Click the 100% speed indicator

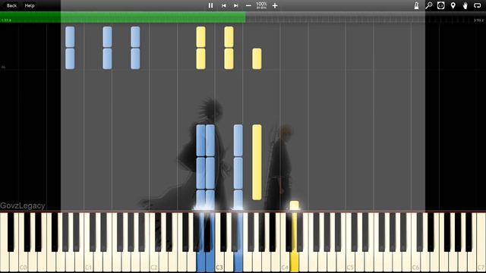pyautogui.click(x=261, y=5)
